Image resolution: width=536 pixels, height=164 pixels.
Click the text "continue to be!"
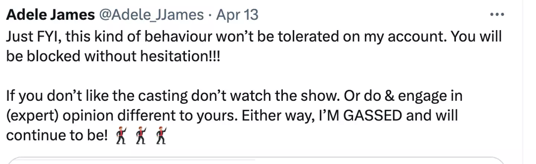click(57, 136)
